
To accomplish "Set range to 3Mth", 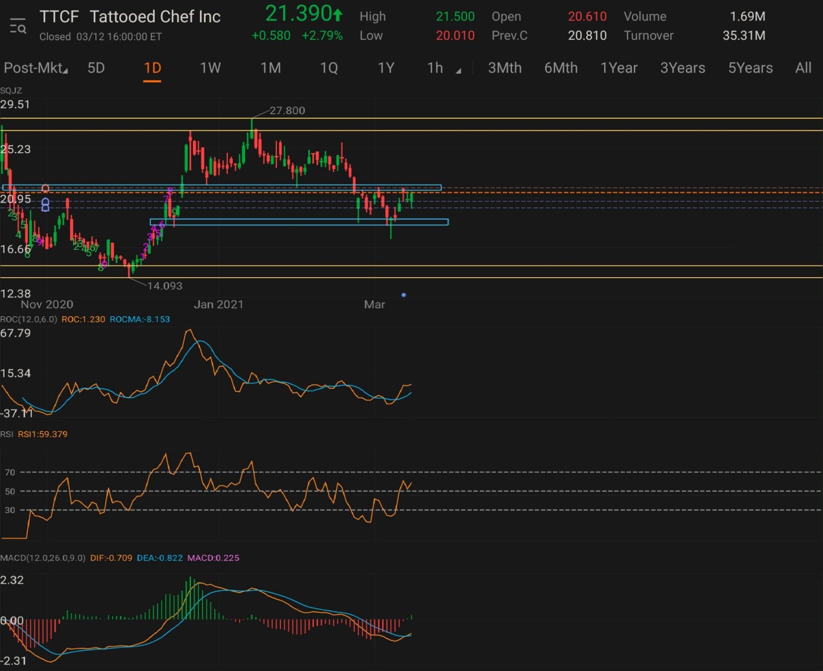I will click(x=505, y=68).
